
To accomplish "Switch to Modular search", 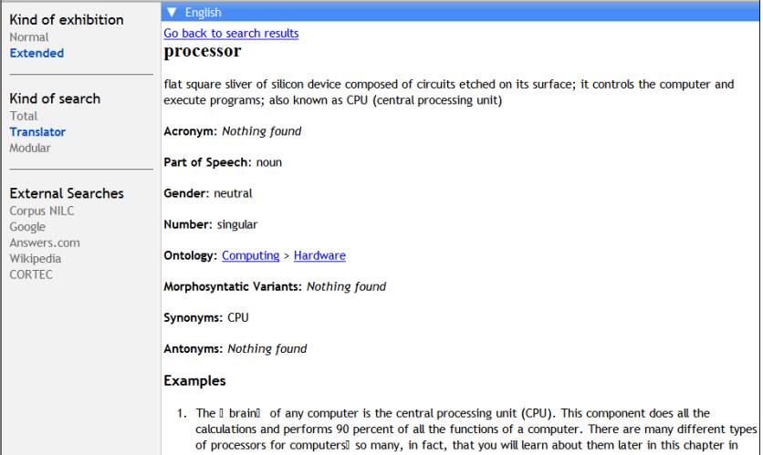I will 30,148.
